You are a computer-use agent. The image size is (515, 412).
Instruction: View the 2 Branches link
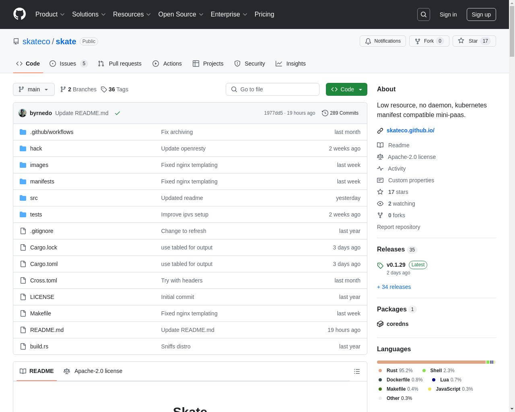[78, 89]
